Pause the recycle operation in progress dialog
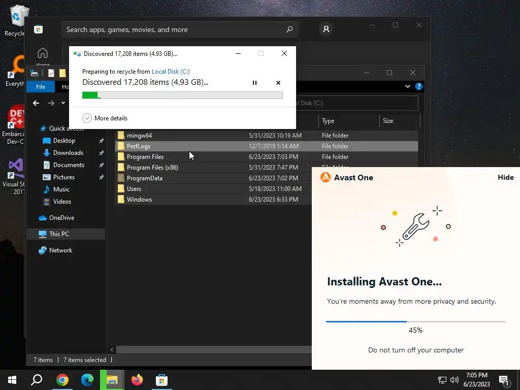 point(254,83)
